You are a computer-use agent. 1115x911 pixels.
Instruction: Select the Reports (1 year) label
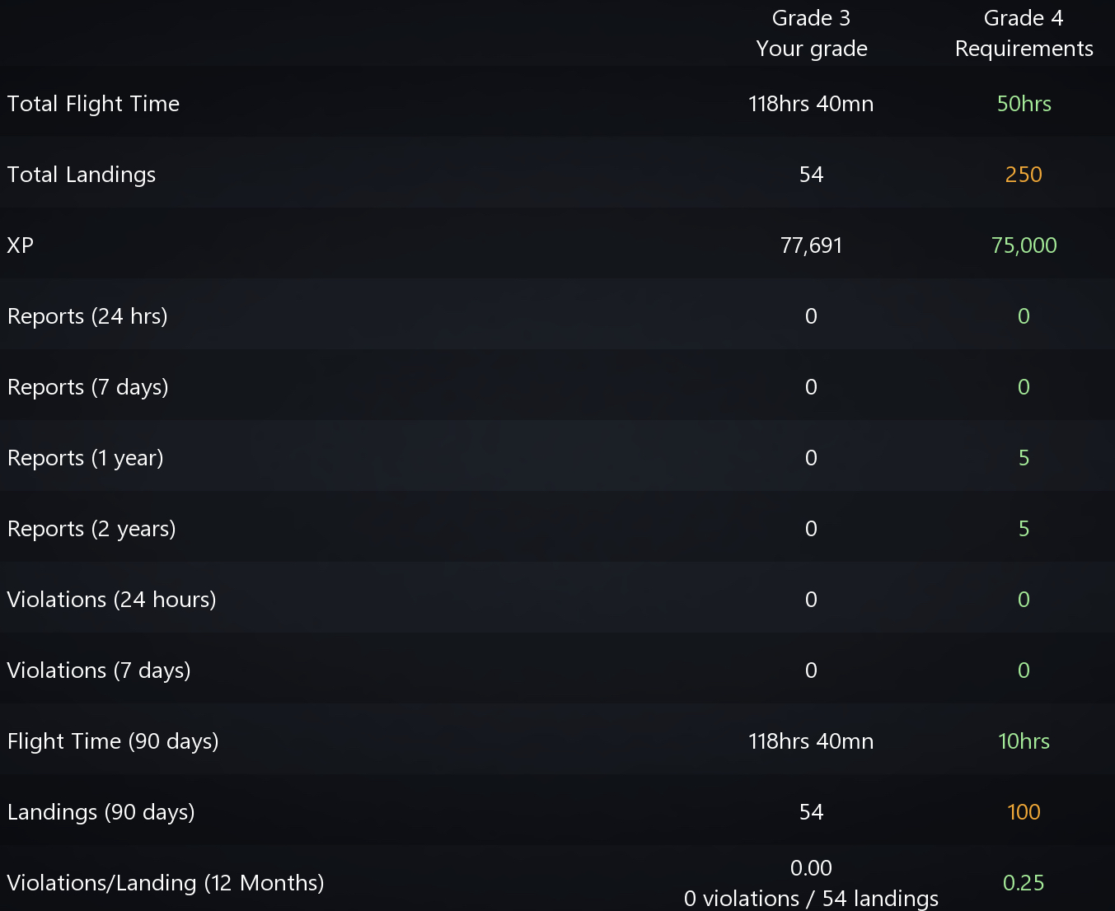[86, 458]
